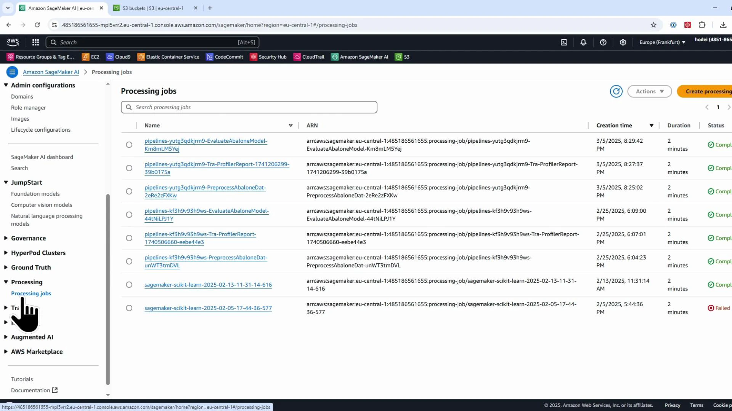Click the search processing jobs field
732x411 pixels.
click(249, 107)
